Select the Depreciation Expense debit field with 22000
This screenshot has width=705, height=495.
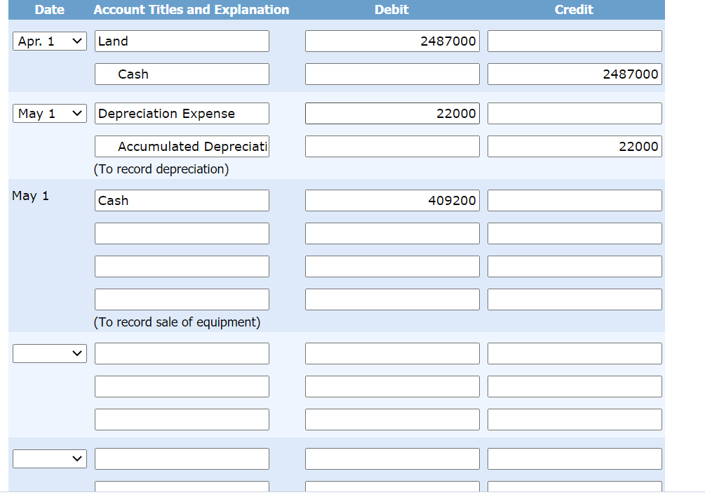[393, 114]
